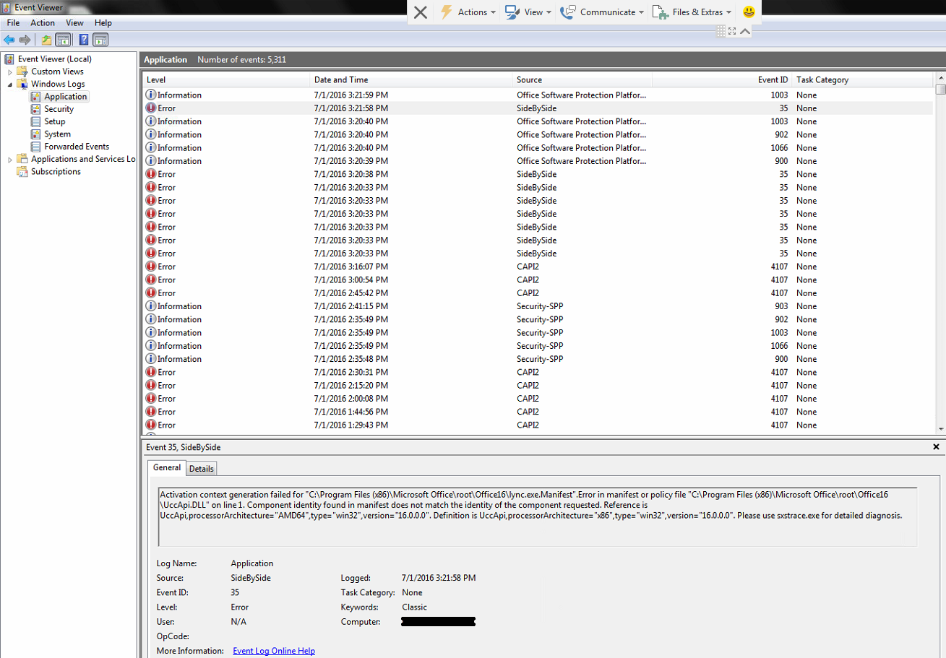
Task: Click the Subscriptions icon in tree
Action: click(22, 171)
